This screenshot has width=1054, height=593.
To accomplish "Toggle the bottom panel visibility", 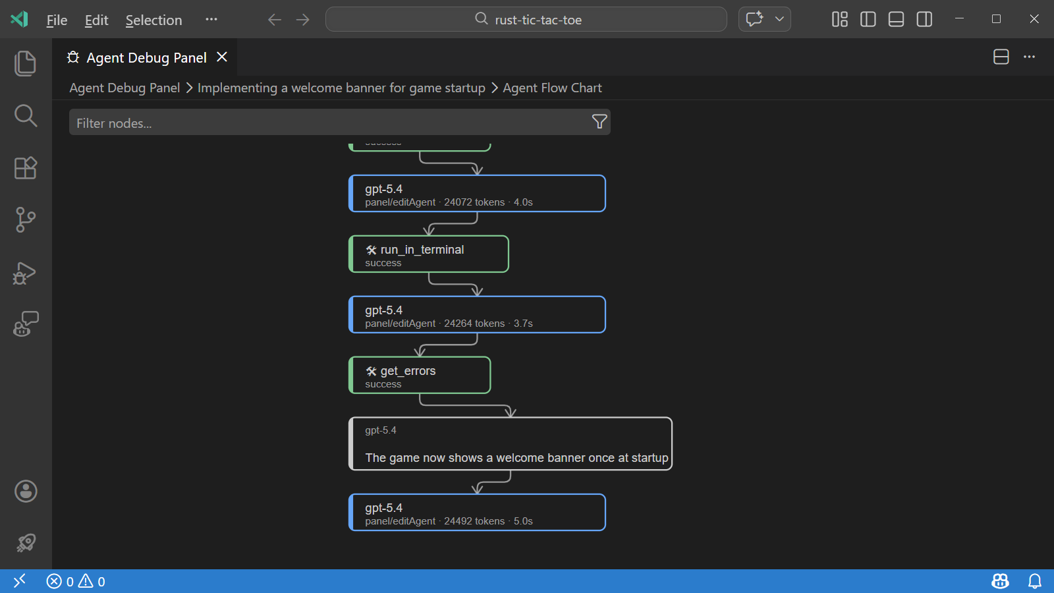I will point(895,19).
